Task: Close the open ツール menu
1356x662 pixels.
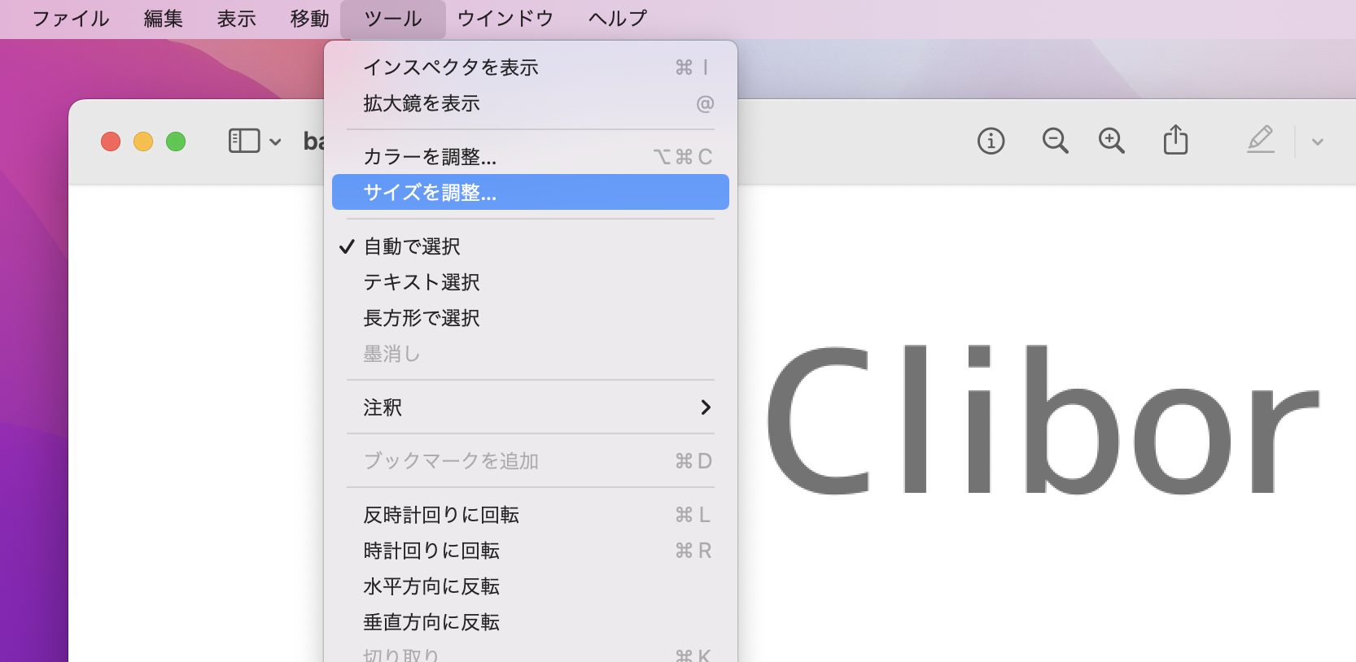Action: (x=393, y=19)
